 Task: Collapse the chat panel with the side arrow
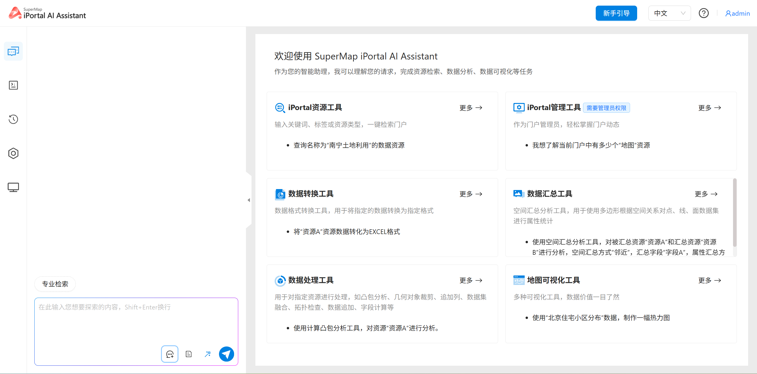[x=249, y=200]
